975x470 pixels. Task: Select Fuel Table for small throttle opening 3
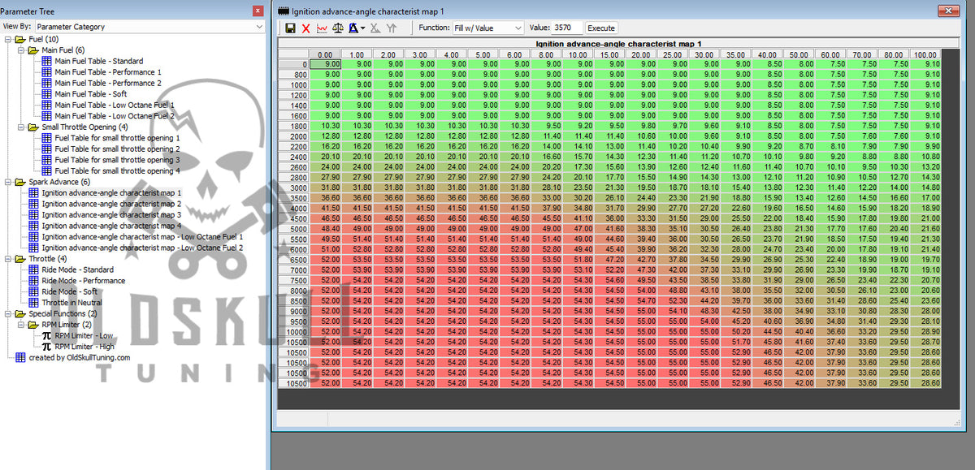(x=118, y=160)
